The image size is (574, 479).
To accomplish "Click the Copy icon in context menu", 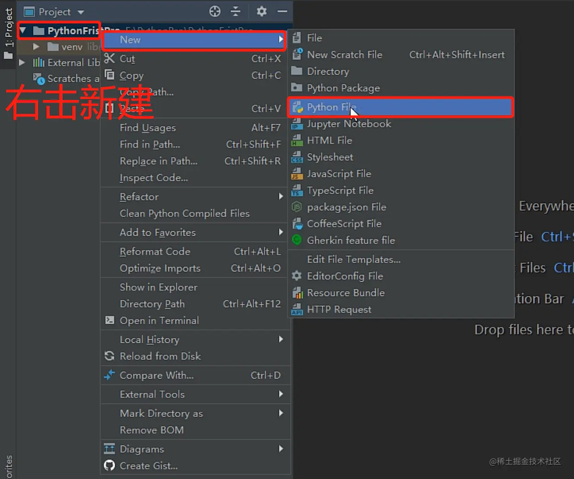I will tap(109, 75).
